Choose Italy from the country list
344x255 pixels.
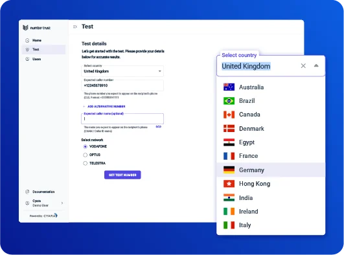click(271, 225)
